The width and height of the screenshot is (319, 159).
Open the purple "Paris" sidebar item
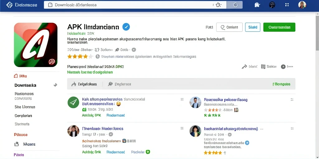19,155
